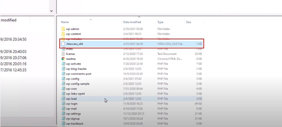
Task: Click the 49 KB size of wp-login
Action: (199, 104)
